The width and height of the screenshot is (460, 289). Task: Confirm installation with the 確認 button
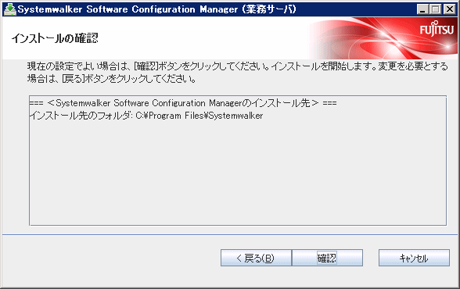327,258
